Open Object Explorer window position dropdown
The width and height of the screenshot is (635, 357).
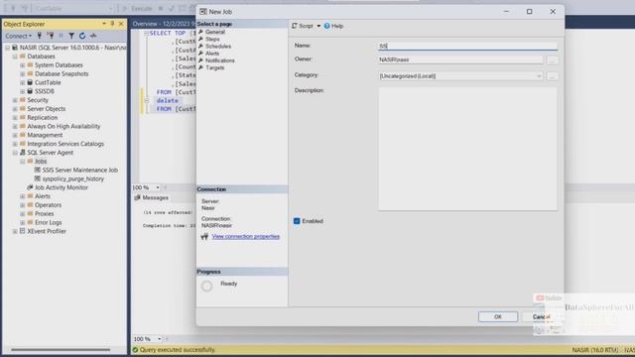[x=104, y=24]
